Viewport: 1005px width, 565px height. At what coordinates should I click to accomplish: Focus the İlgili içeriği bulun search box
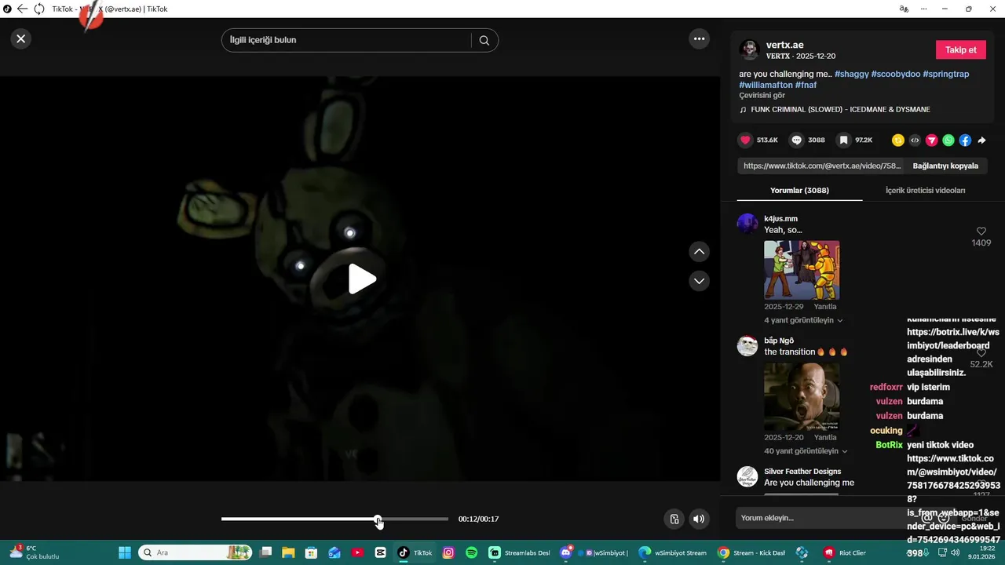coord(346,40)
